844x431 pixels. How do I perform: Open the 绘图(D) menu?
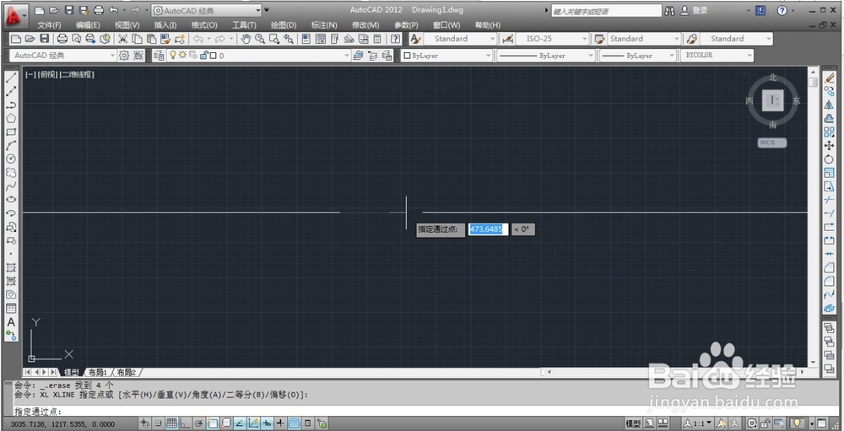click(284, 25)
